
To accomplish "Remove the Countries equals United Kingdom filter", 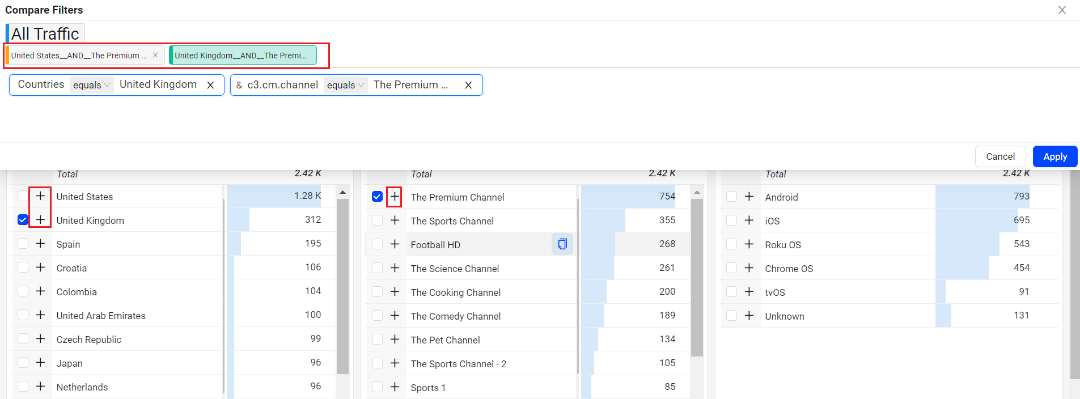I will click(210, 85).
